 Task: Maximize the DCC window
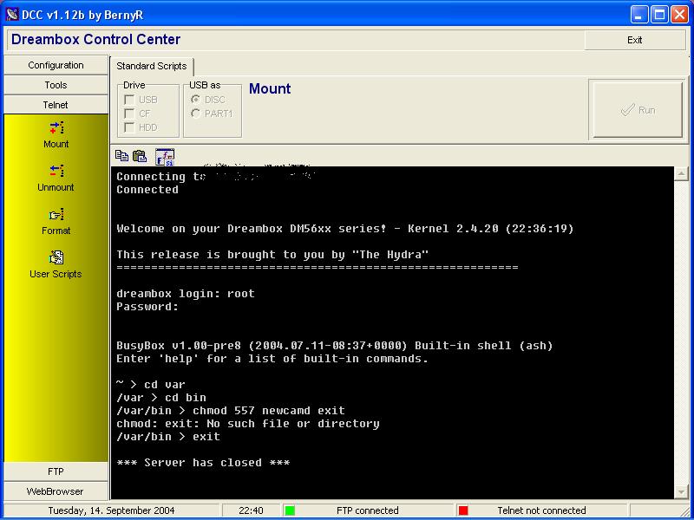click(659, 15)
